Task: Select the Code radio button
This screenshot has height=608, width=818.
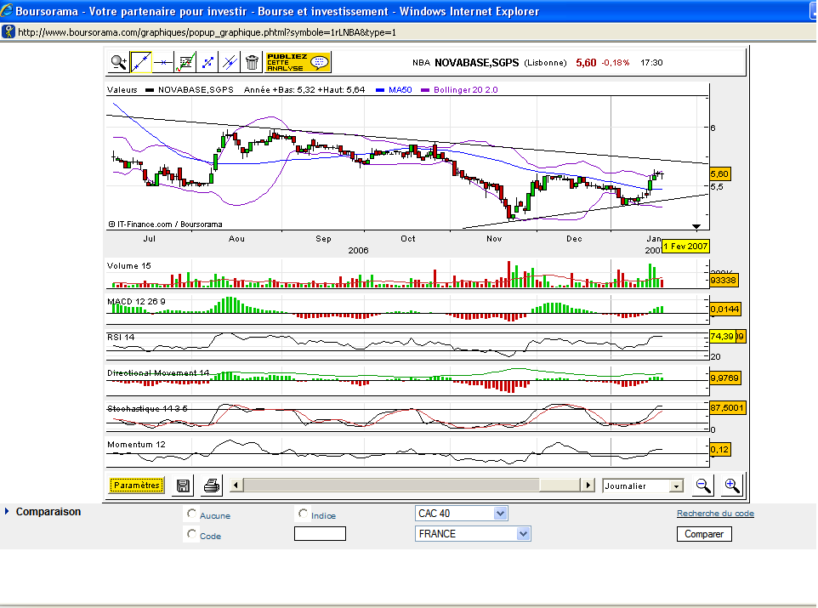Action: [x=191, y=534]
